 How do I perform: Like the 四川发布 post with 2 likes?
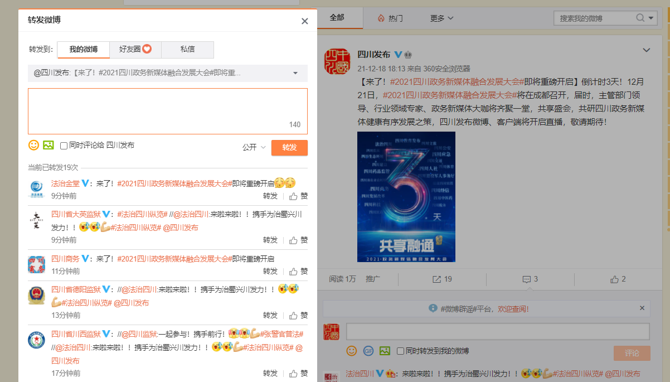(x=615, y=279)
